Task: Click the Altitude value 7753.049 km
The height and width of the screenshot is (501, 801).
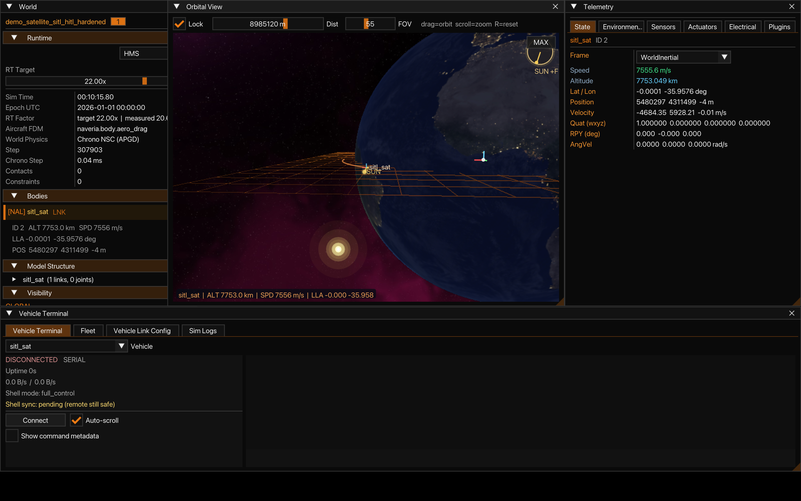Action: (657, 81)
